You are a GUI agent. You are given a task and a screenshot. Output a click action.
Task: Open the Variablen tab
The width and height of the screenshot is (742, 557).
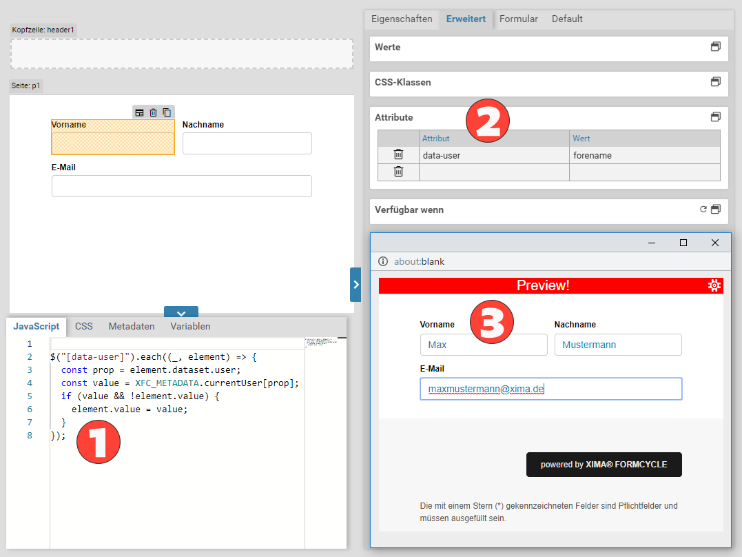tap(190, 326)
